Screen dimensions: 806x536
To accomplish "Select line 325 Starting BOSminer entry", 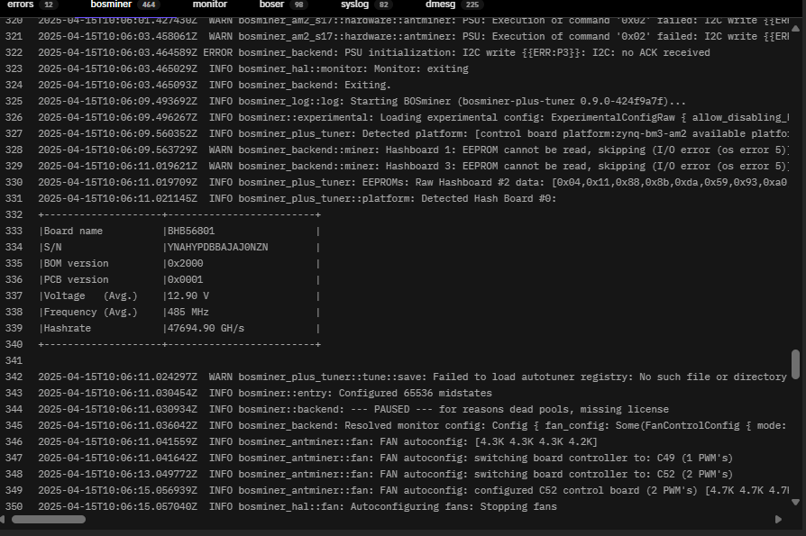I will 362,101.
